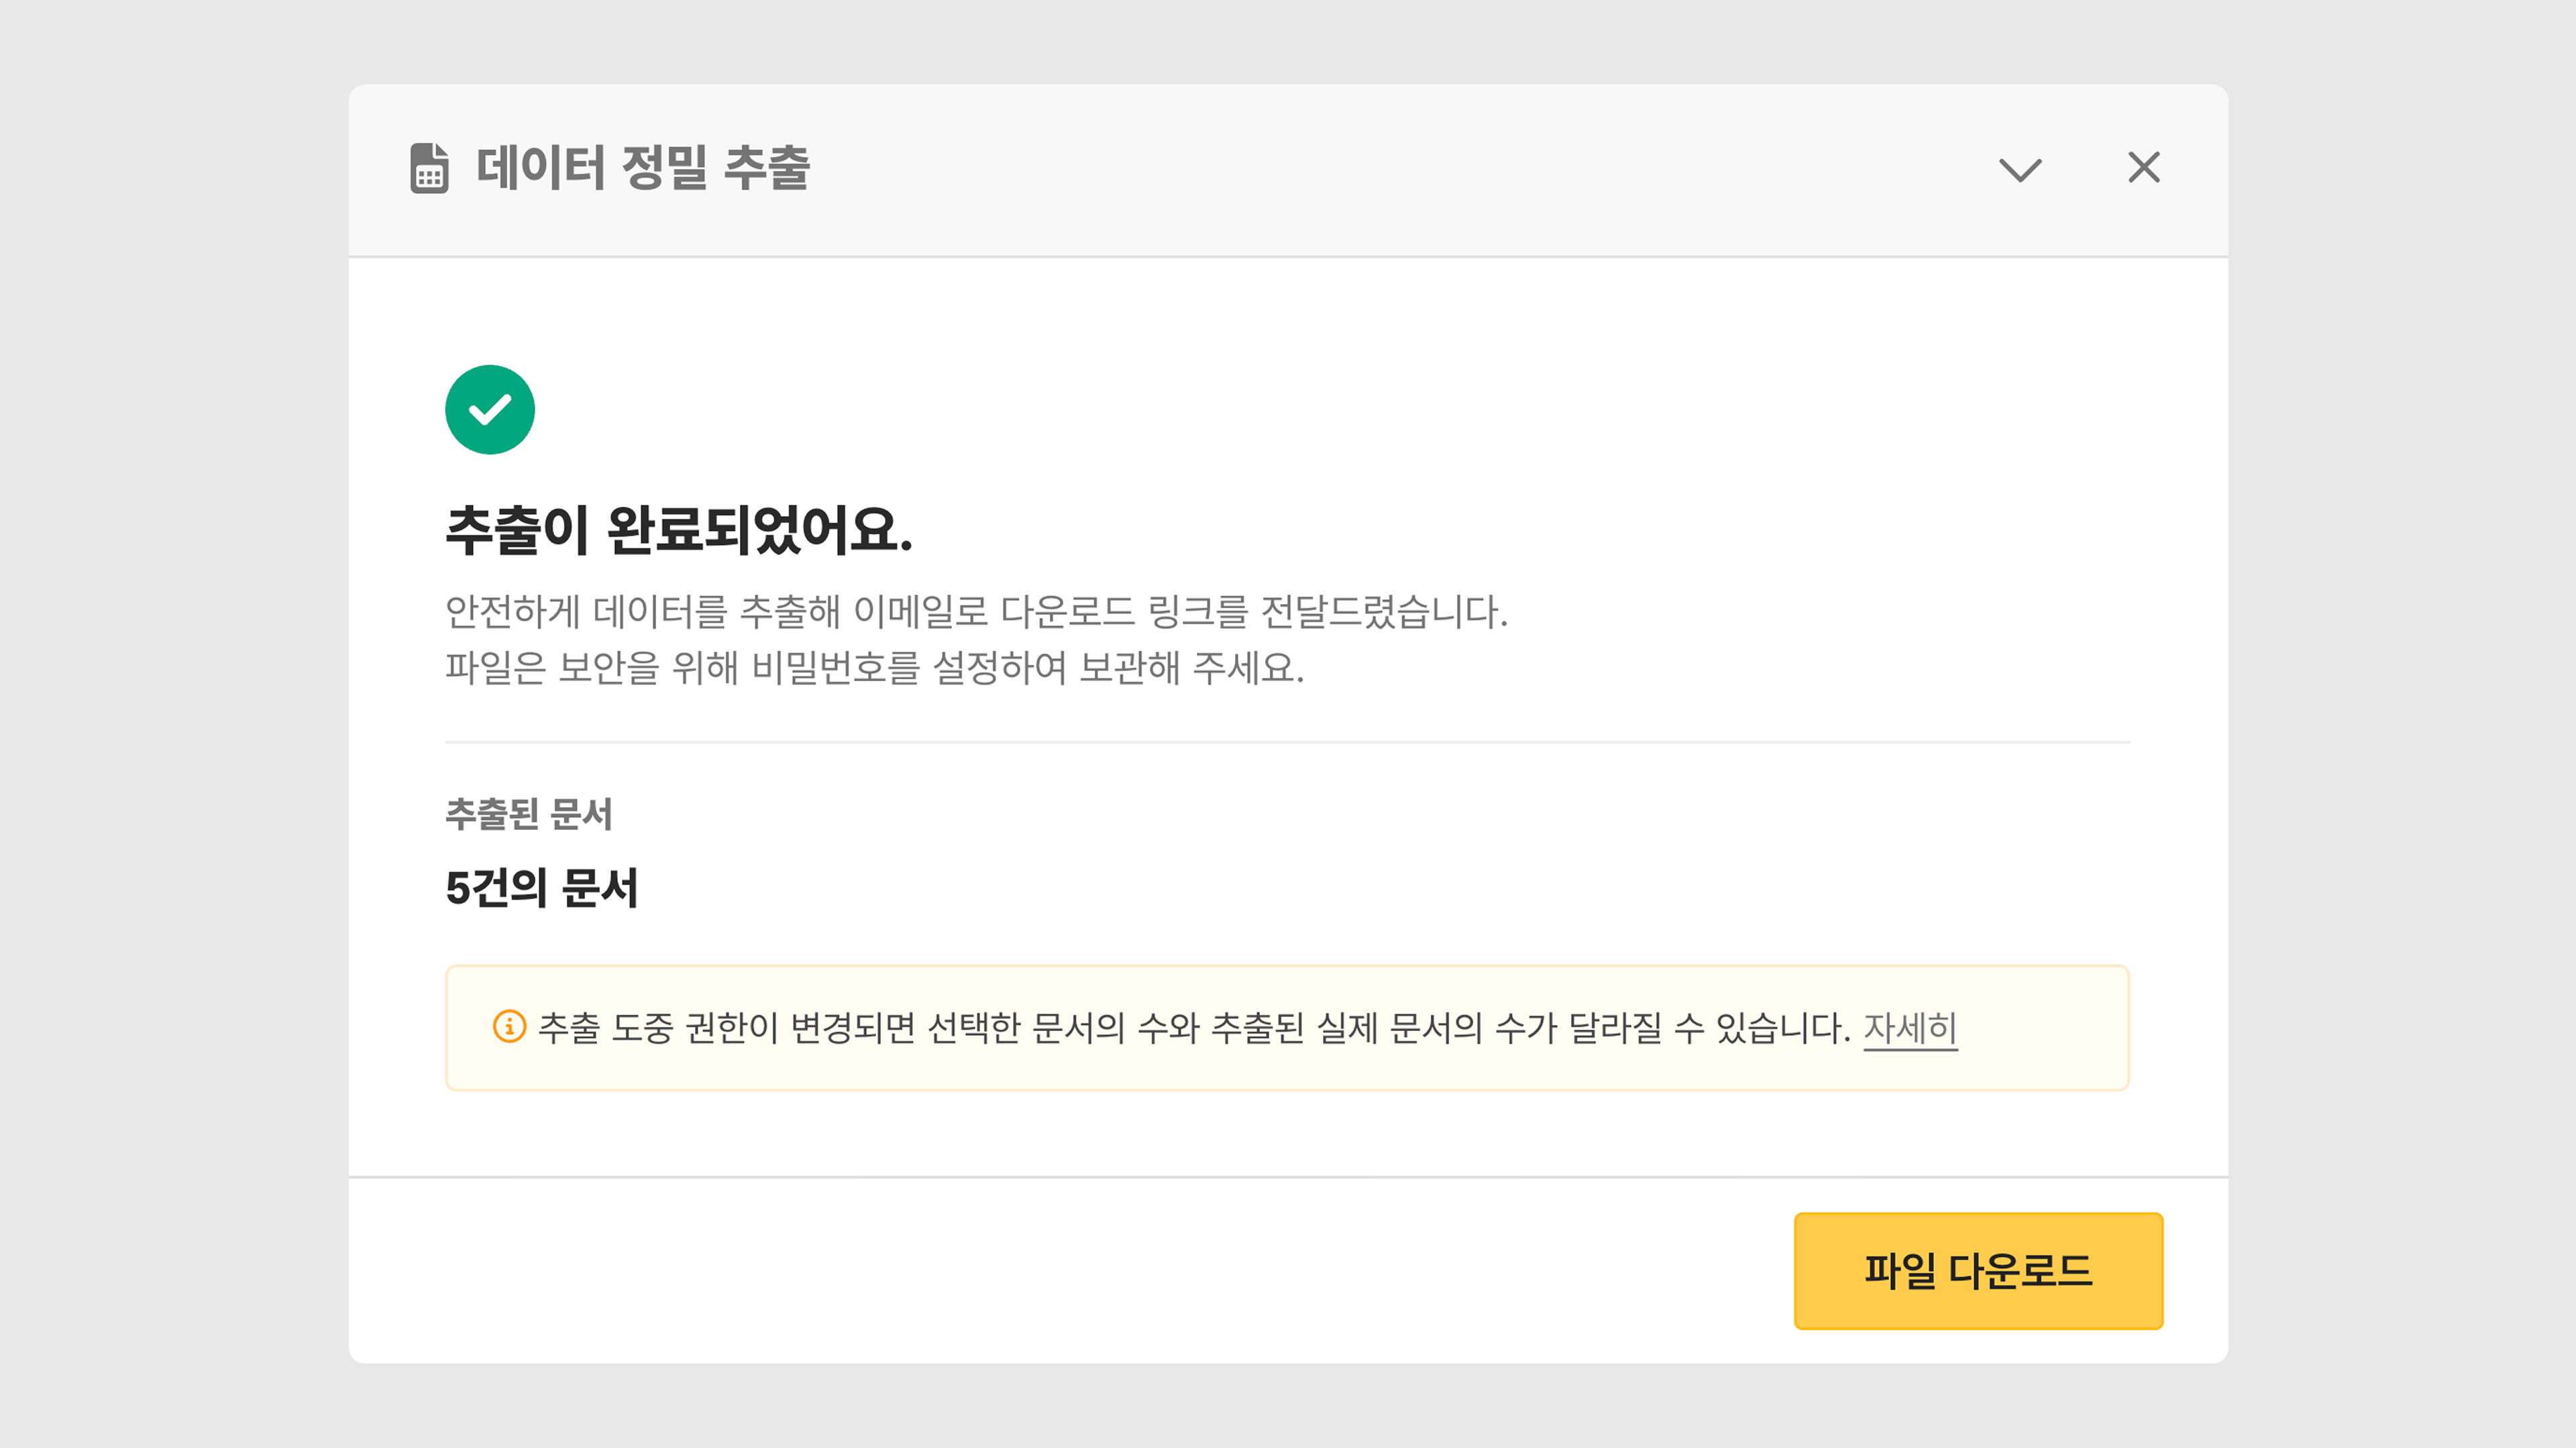This screenshot has height=1448, width=2576.
Task: Click the email download link description line
Action: point(976,611)
